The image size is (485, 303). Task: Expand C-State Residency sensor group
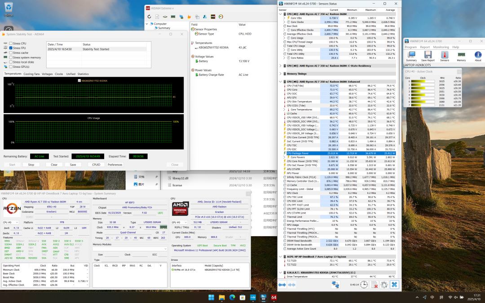281,66
